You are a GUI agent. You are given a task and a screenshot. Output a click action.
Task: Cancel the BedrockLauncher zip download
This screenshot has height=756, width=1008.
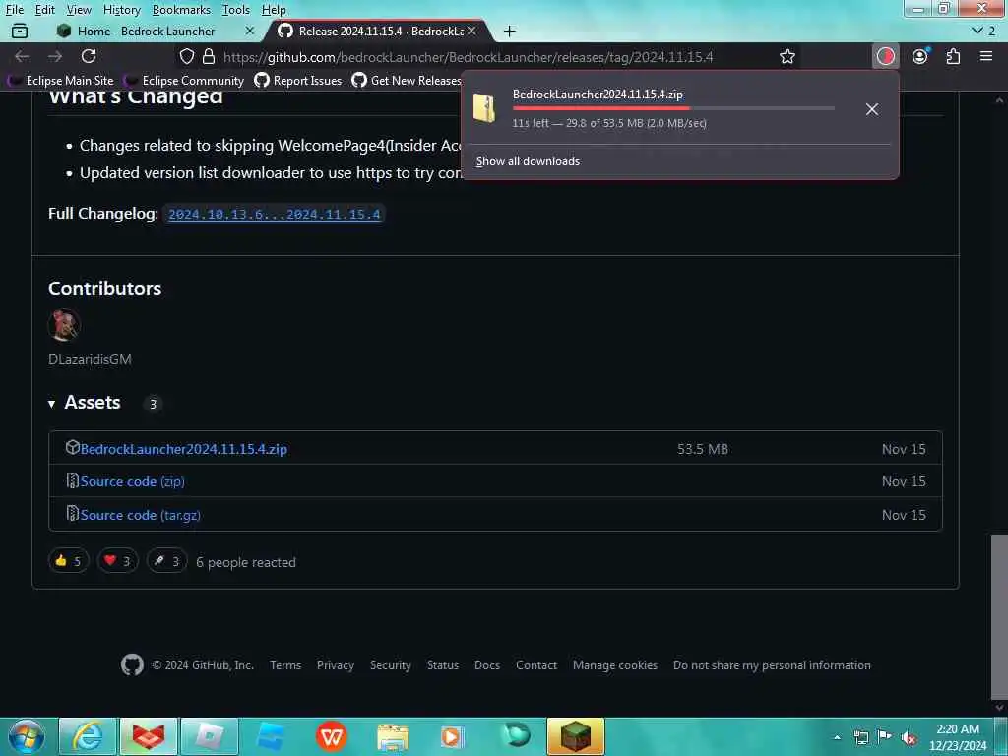tap(872, 109)
